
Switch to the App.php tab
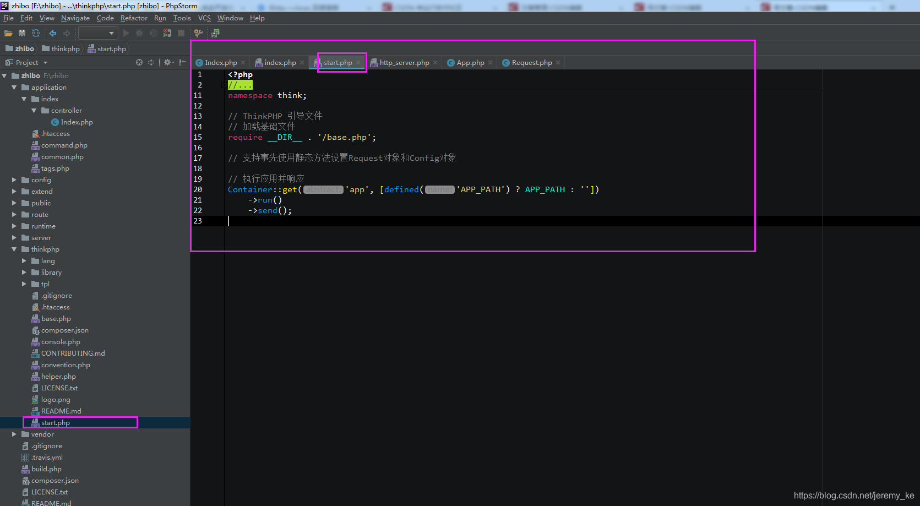click(x=470, y=63)
